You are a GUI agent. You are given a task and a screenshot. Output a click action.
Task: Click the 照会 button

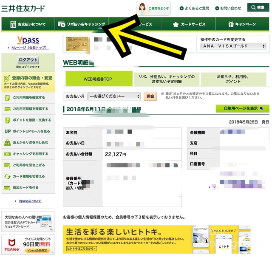click(150, 96)
